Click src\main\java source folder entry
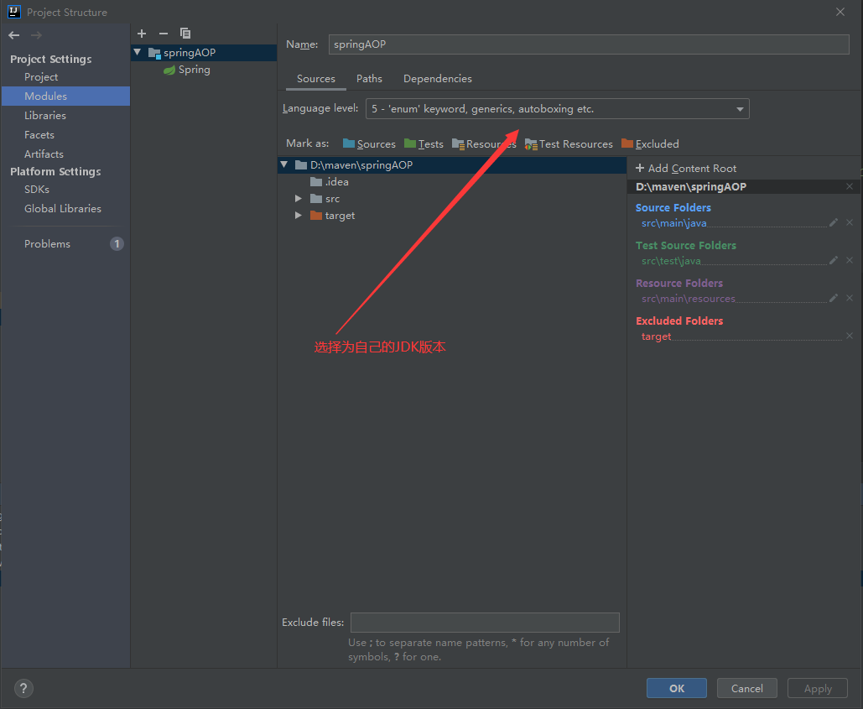863x709 pixels. 673,223
